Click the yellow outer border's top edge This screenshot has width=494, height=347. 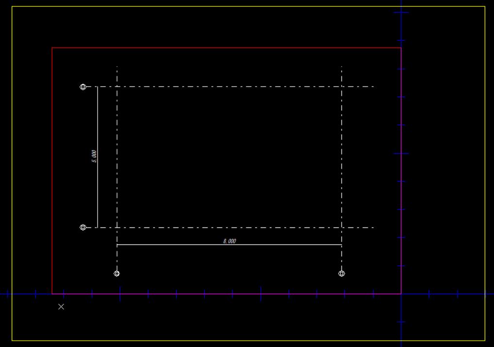[x=243, y=7]
